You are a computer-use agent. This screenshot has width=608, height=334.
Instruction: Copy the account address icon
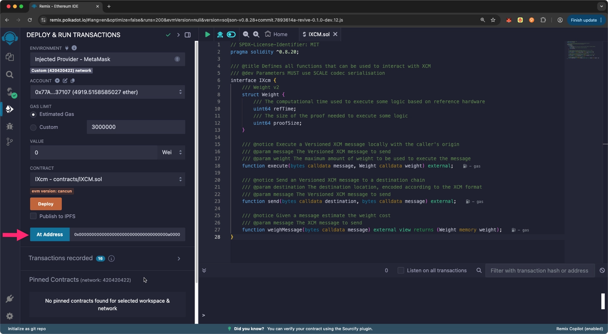[73, 81]
